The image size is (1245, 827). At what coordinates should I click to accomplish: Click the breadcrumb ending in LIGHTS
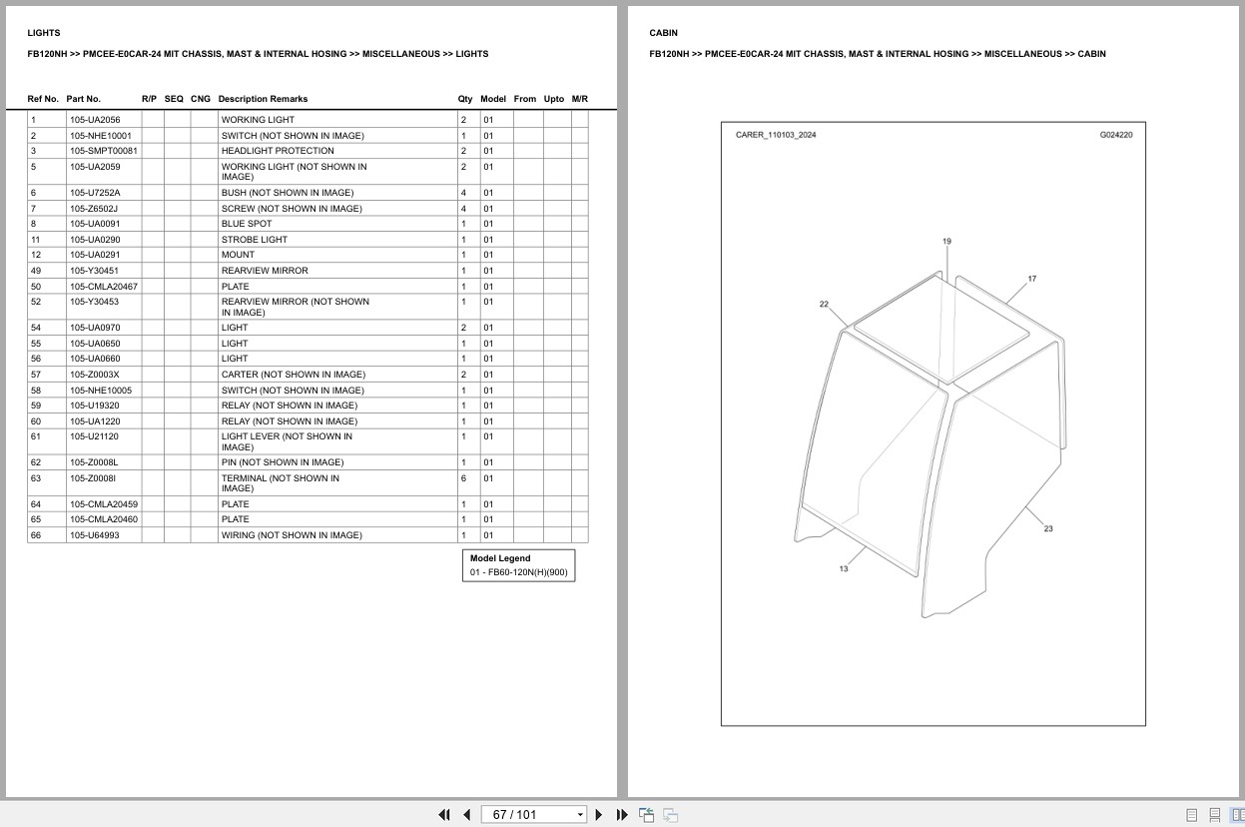[258, 54]
